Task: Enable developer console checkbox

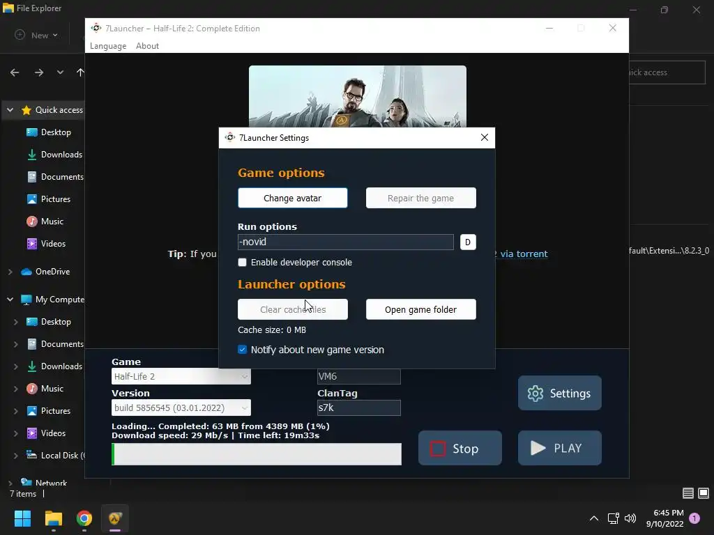Action: click(242, 263)
